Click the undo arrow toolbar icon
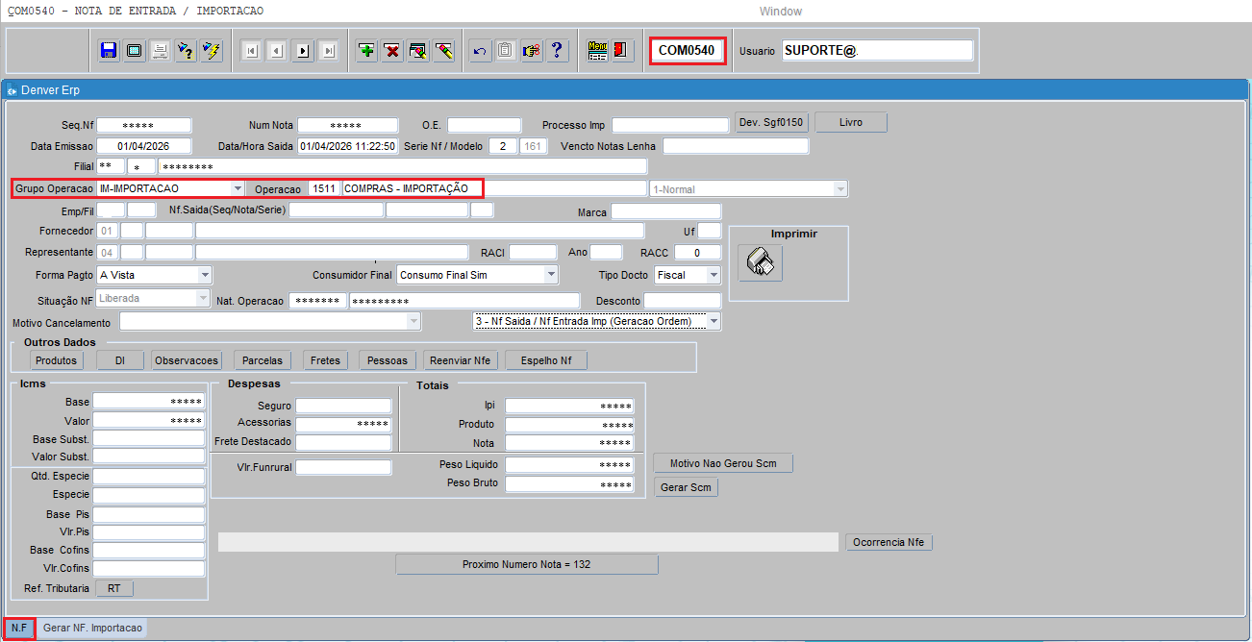The height and width of the screenshot is (642, 1252). tap(479, 51)
